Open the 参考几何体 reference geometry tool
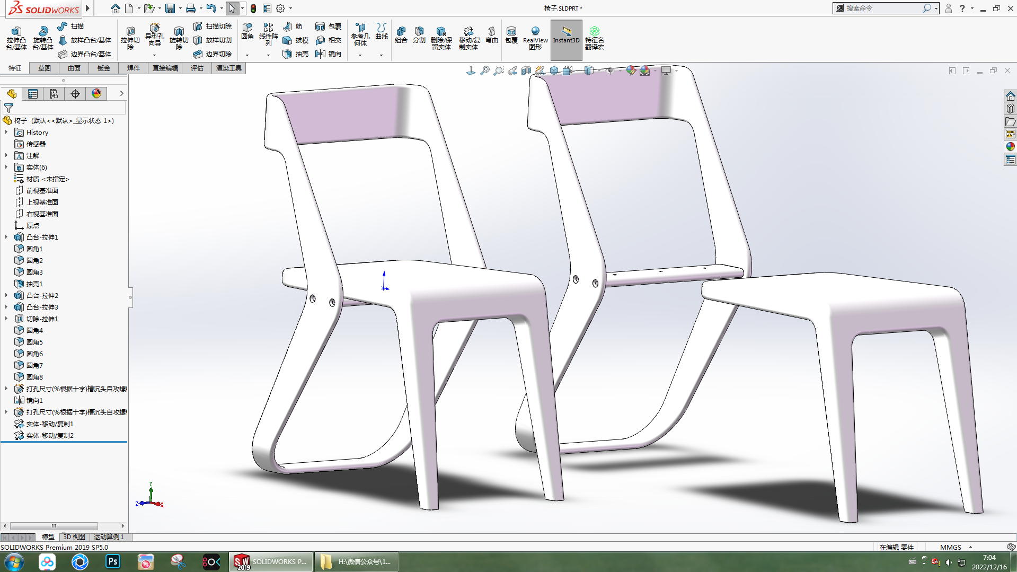The height and width of the screenshot is (572, 1017). (360, 34)
